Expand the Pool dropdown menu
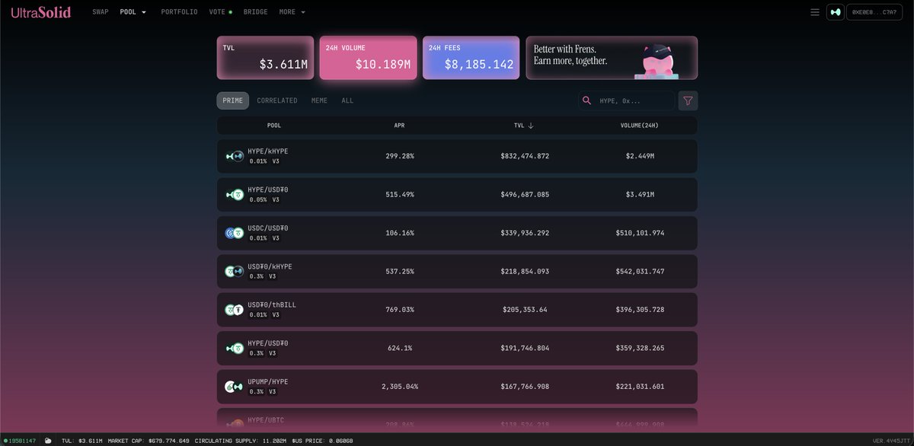914x446 pixels. pos(133,12)
